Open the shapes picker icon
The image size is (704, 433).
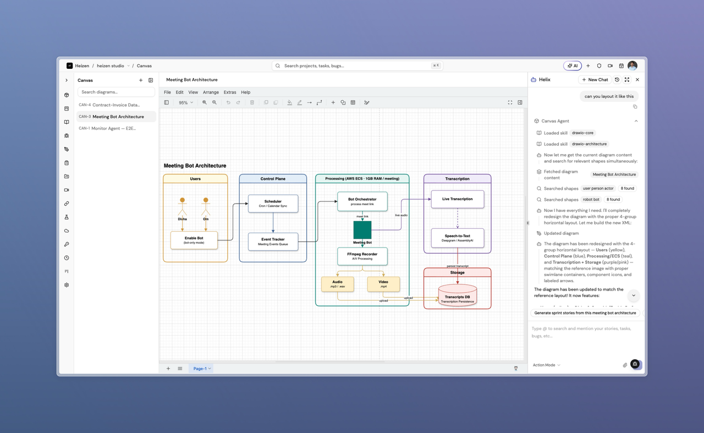pyautogui.click(x=343, y=102)
